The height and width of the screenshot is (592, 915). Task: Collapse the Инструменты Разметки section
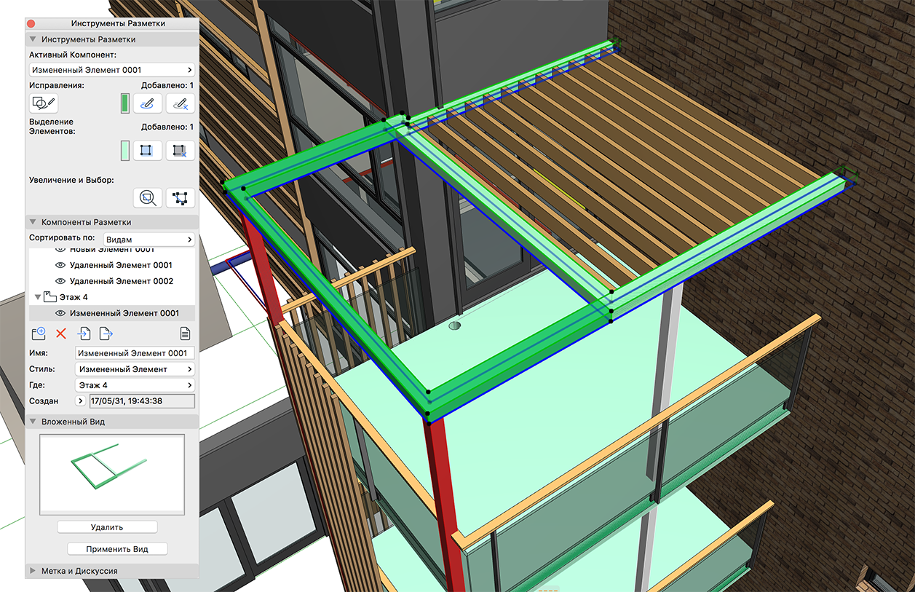pyautogui.click(x=33, y=39)
